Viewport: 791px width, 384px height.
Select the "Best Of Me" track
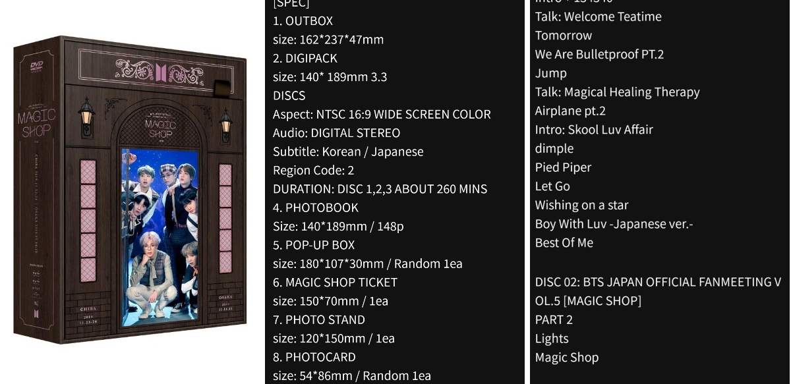(564, 242)
